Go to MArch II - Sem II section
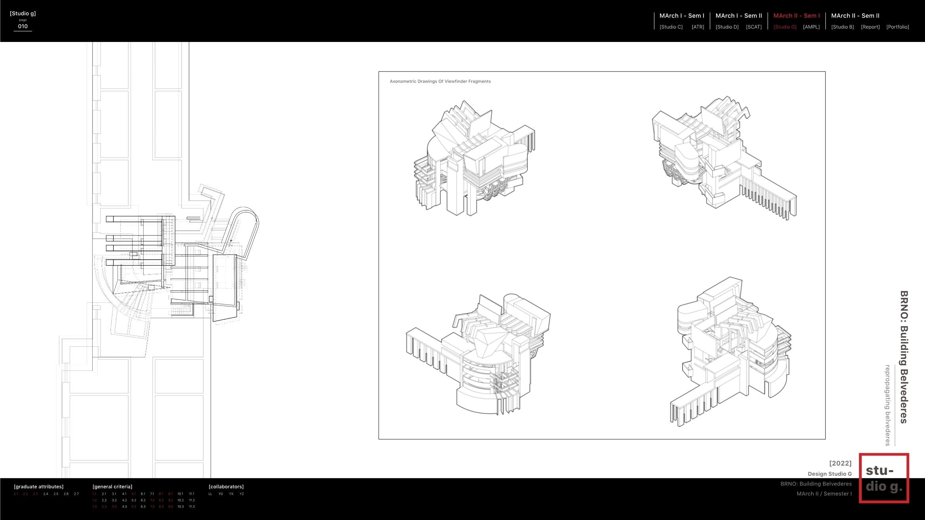 coord(855,16)
